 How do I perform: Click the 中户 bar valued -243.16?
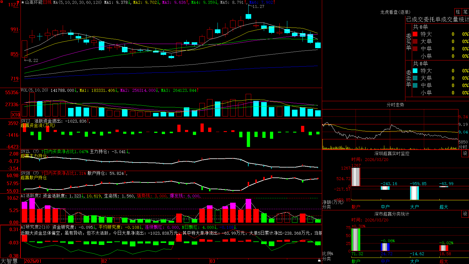tap(385, 188)
